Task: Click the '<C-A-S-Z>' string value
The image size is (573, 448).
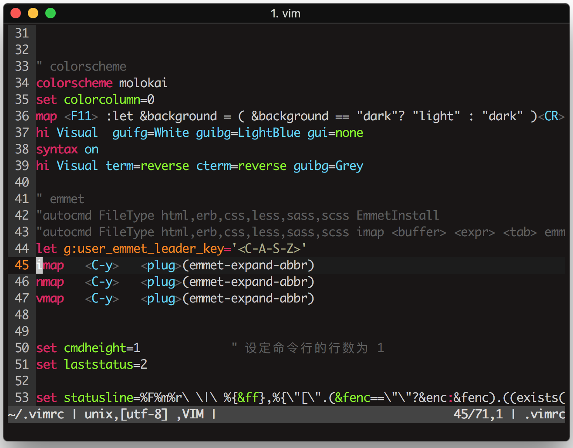Action: 269,248
